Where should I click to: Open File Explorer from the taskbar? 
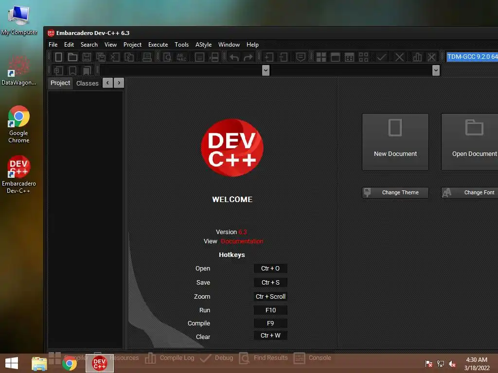tap(39, 363)
